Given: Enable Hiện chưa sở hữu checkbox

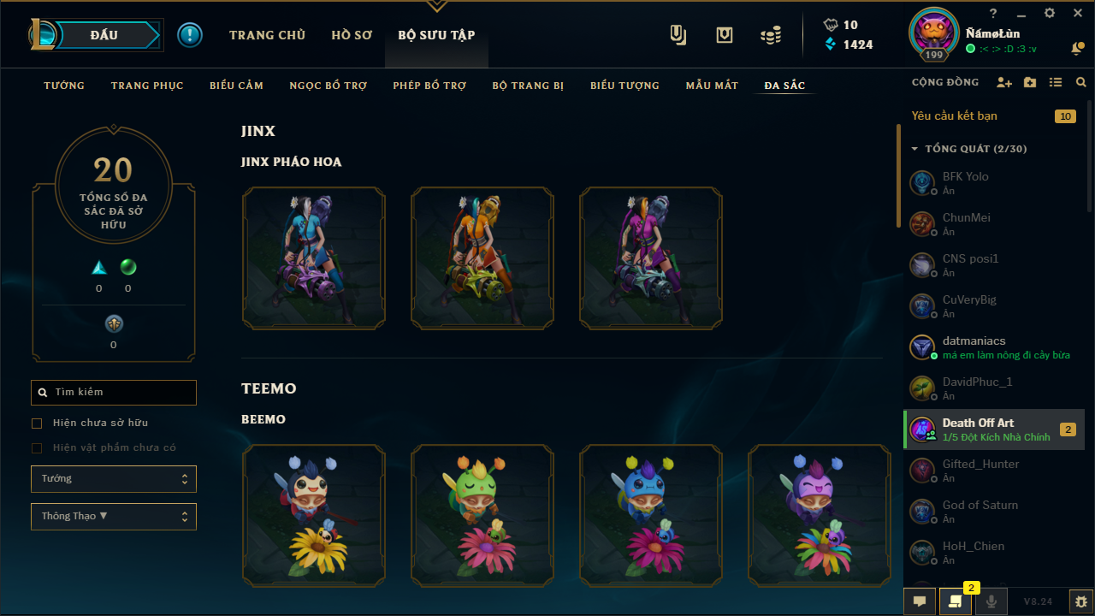Looking at the screenshot, I should point(37,423).
